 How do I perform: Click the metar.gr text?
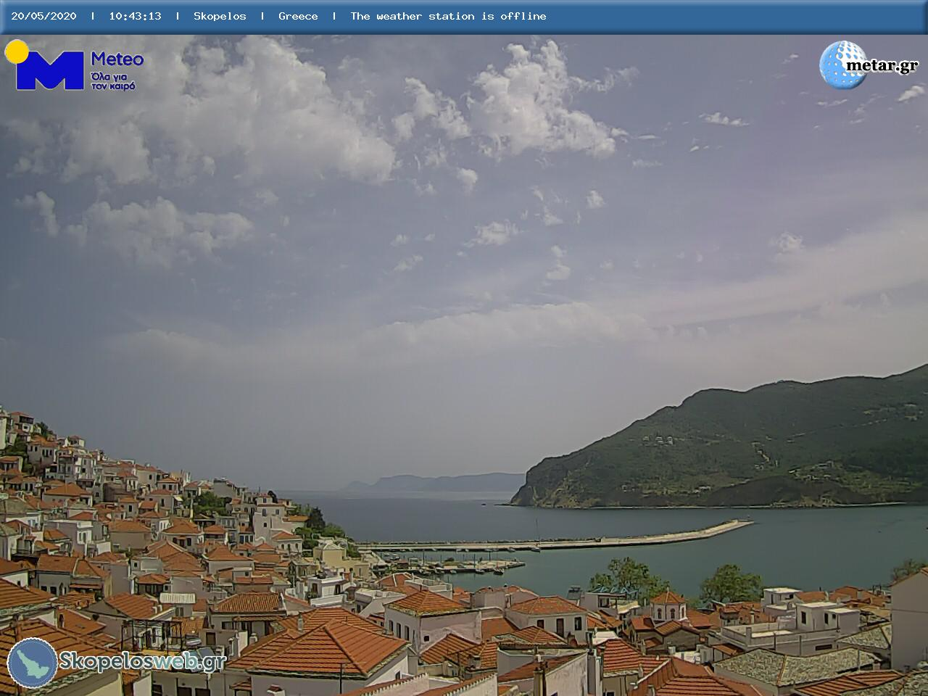coord(882,66)
